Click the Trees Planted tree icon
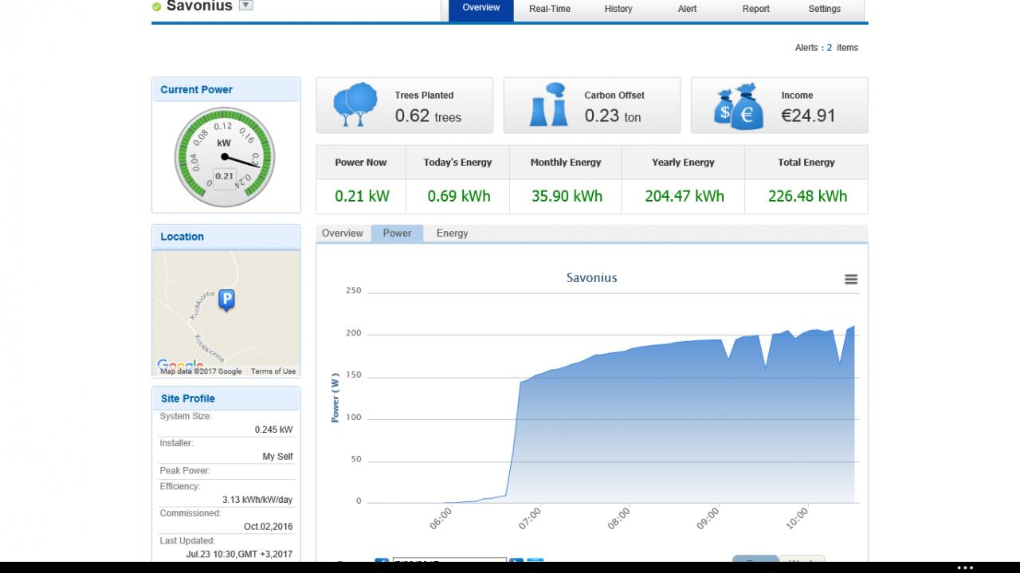Image resolution: width=1020 pixels, height=573 pixels. [x=355, y=104]
